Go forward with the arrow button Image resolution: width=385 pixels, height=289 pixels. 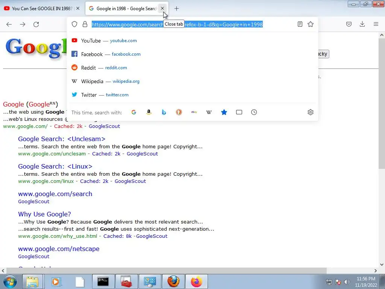[23, 24]
